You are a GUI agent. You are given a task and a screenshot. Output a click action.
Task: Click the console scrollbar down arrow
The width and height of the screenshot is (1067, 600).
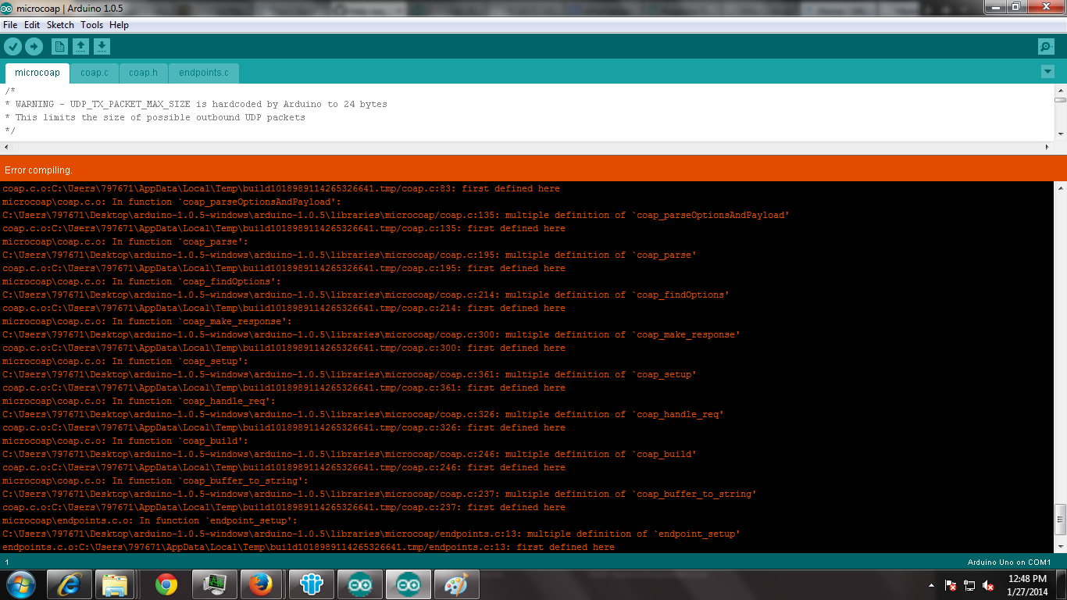[x=1060, y=546]
